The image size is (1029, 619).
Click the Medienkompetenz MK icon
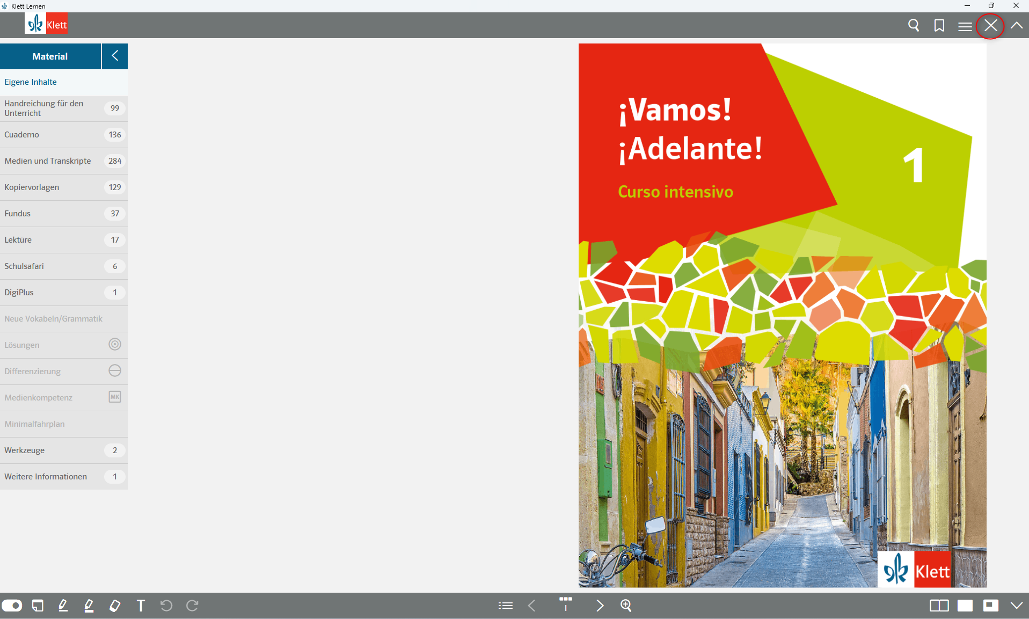click(115, 397)
